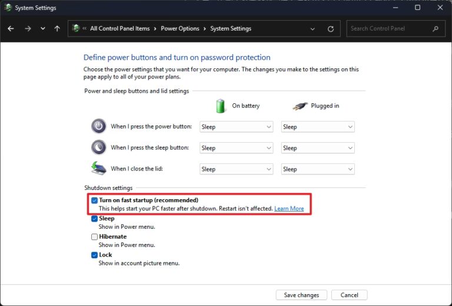The width and height of the screenshot is (452, 306).
Task: Click "When I close the lid:" label
Action: [x=137, y=169]
